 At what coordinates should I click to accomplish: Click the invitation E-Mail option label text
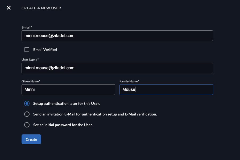coord(95,114)
